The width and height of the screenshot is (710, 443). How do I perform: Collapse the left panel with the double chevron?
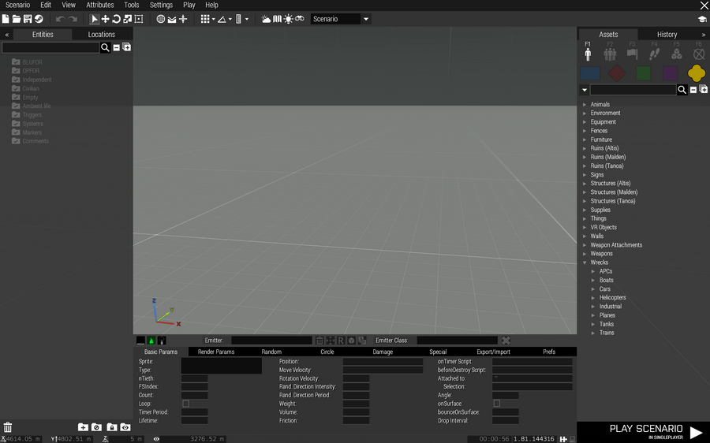[x=7, y=35]
